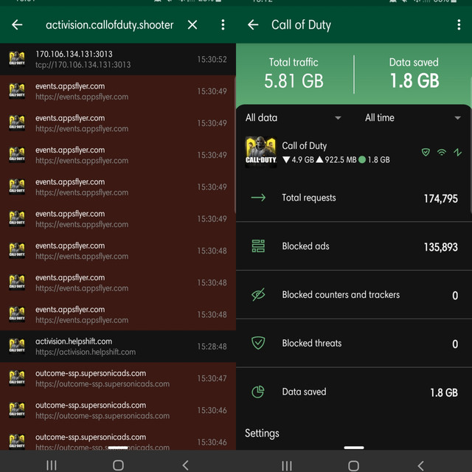Tap the 174,795 total requests value
The image size is (472, 472).
(x=441, y=198)
